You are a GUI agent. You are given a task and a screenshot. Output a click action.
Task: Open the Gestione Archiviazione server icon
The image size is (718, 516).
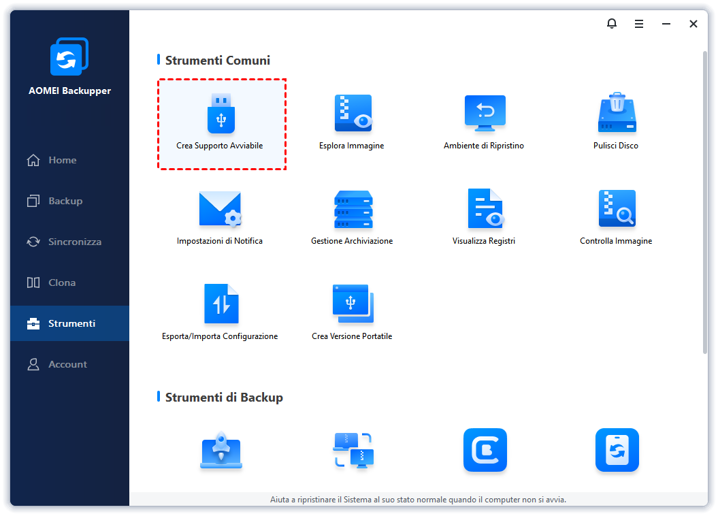[x=353, y=209]
